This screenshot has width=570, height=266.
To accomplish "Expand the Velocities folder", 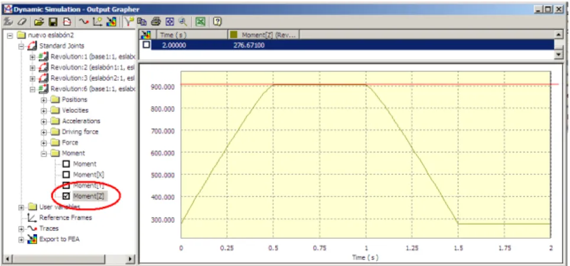I will [x=44, y=111].
